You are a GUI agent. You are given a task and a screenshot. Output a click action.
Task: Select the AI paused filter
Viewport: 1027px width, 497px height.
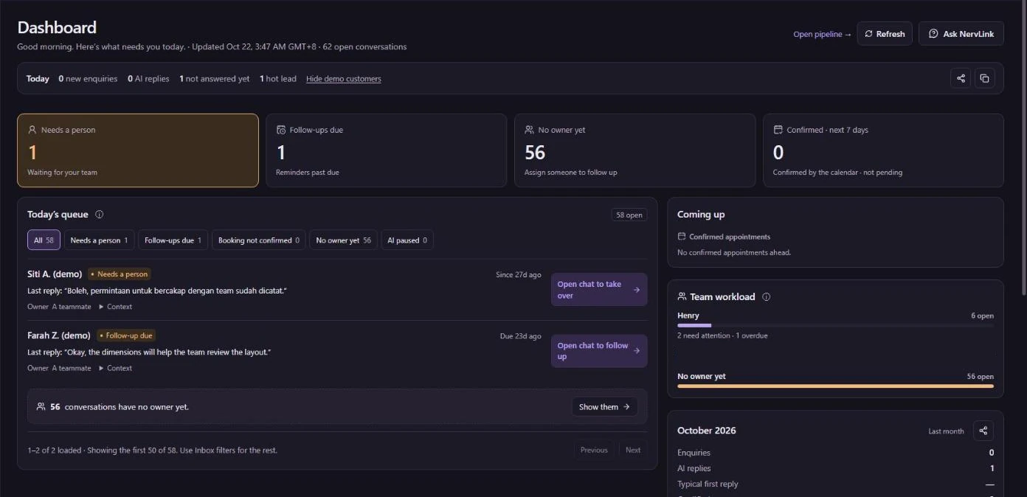pyautogui.click(x=407, y=240)
